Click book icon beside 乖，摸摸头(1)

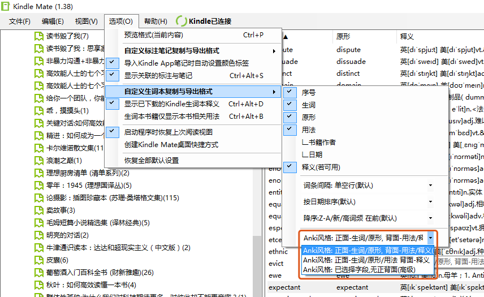(39, 110)
